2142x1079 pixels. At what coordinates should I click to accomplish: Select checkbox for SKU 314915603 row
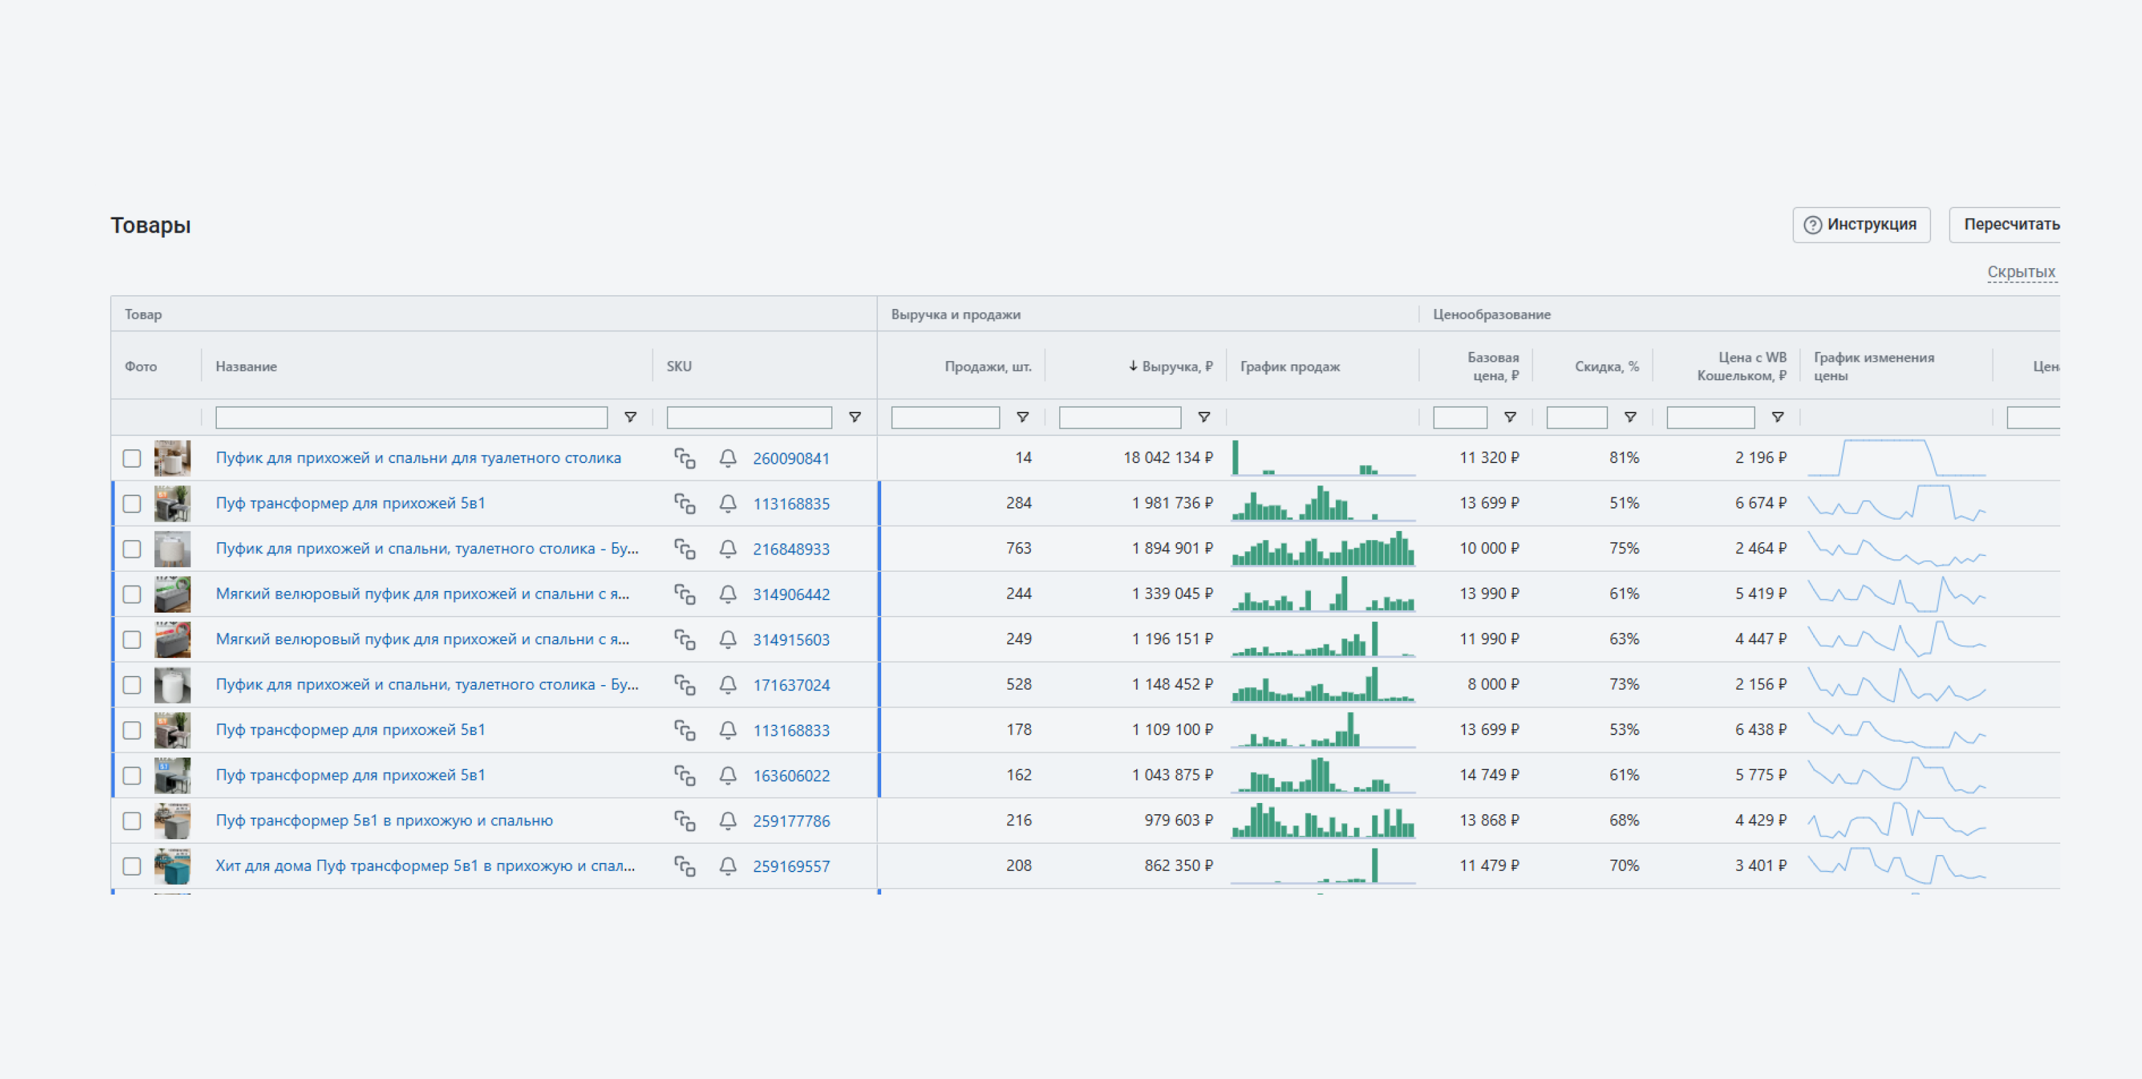click(x=131, y=639)
